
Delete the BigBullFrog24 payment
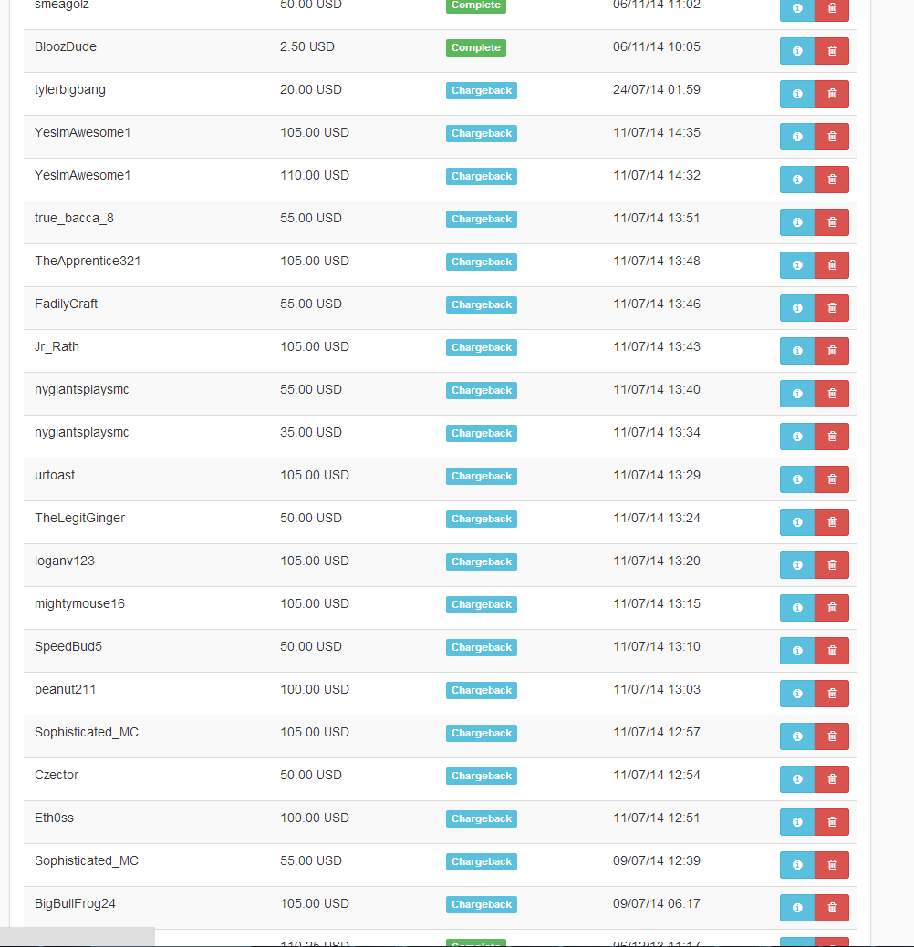coord(832,909)
